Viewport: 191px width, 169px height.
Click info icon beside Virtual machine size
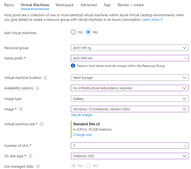pos(42,124)
